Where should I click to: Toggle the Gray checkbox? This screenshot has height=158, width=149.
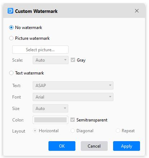73,60
